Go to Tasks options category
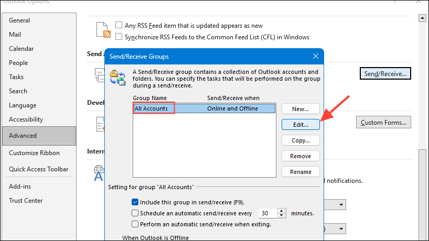Image resolution: width=429 pixels, height=241 pixels. [x=16, y=77]
